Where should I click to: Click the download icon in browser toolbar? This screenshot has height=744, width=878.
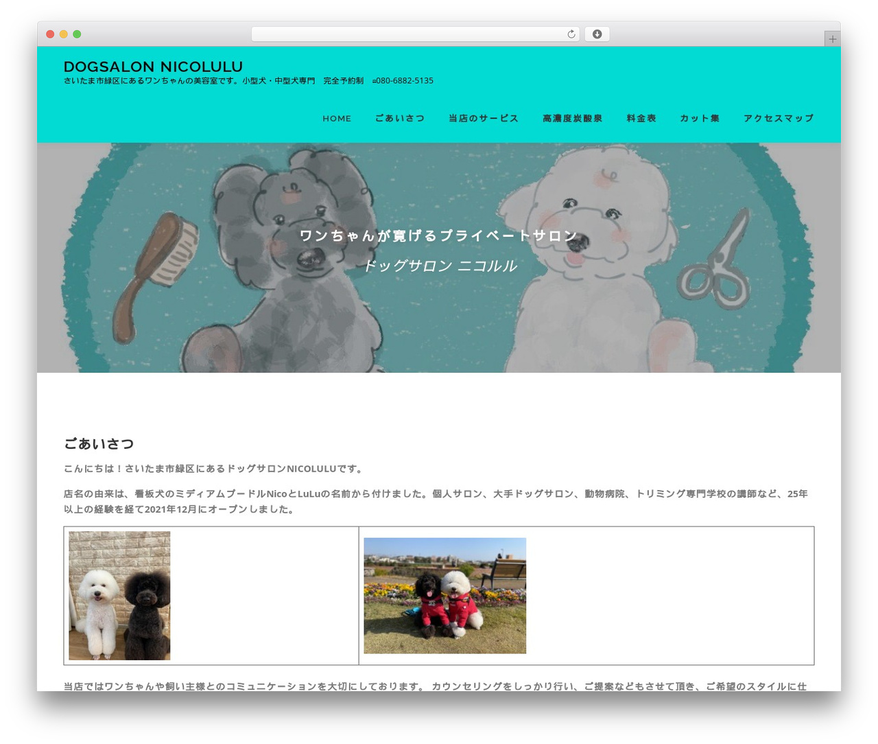pos(597,34)
